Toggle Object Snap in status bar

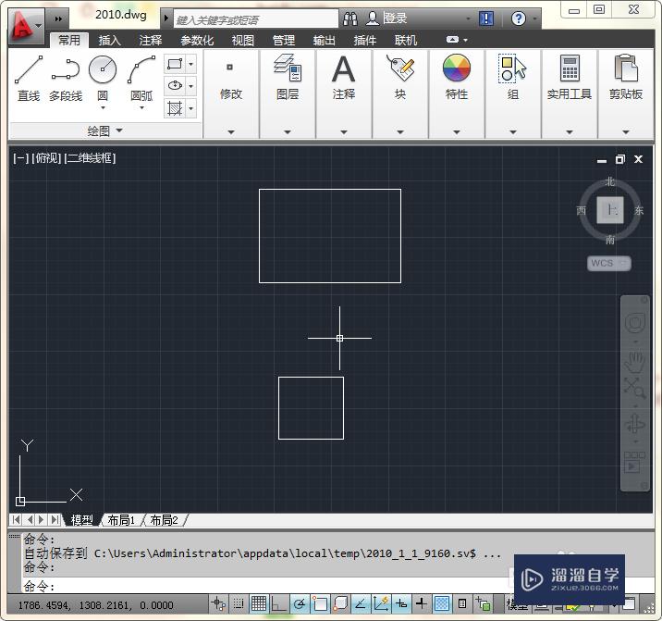(x=320, y=603)
